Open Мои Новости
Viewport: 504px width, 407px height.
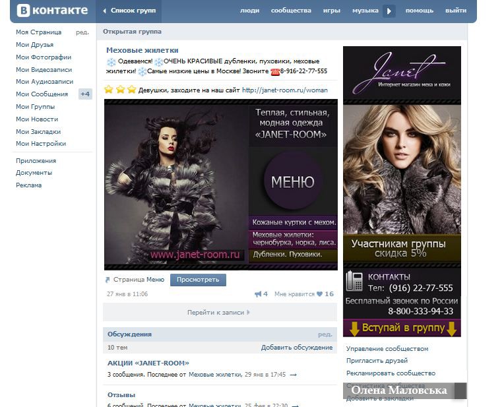pos(37,119)
